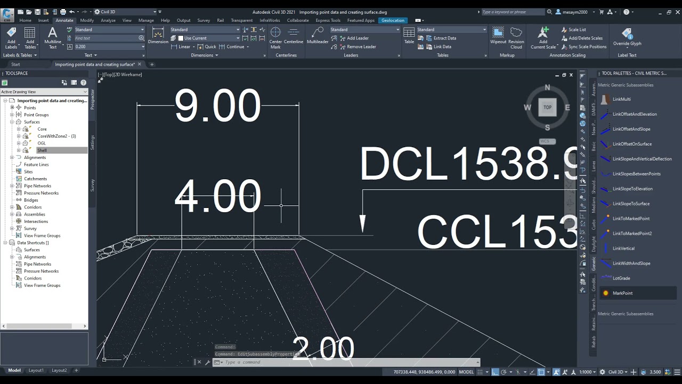Open the Geolocation ribbon tab
The image size is (682, 384).
point(393,20)
